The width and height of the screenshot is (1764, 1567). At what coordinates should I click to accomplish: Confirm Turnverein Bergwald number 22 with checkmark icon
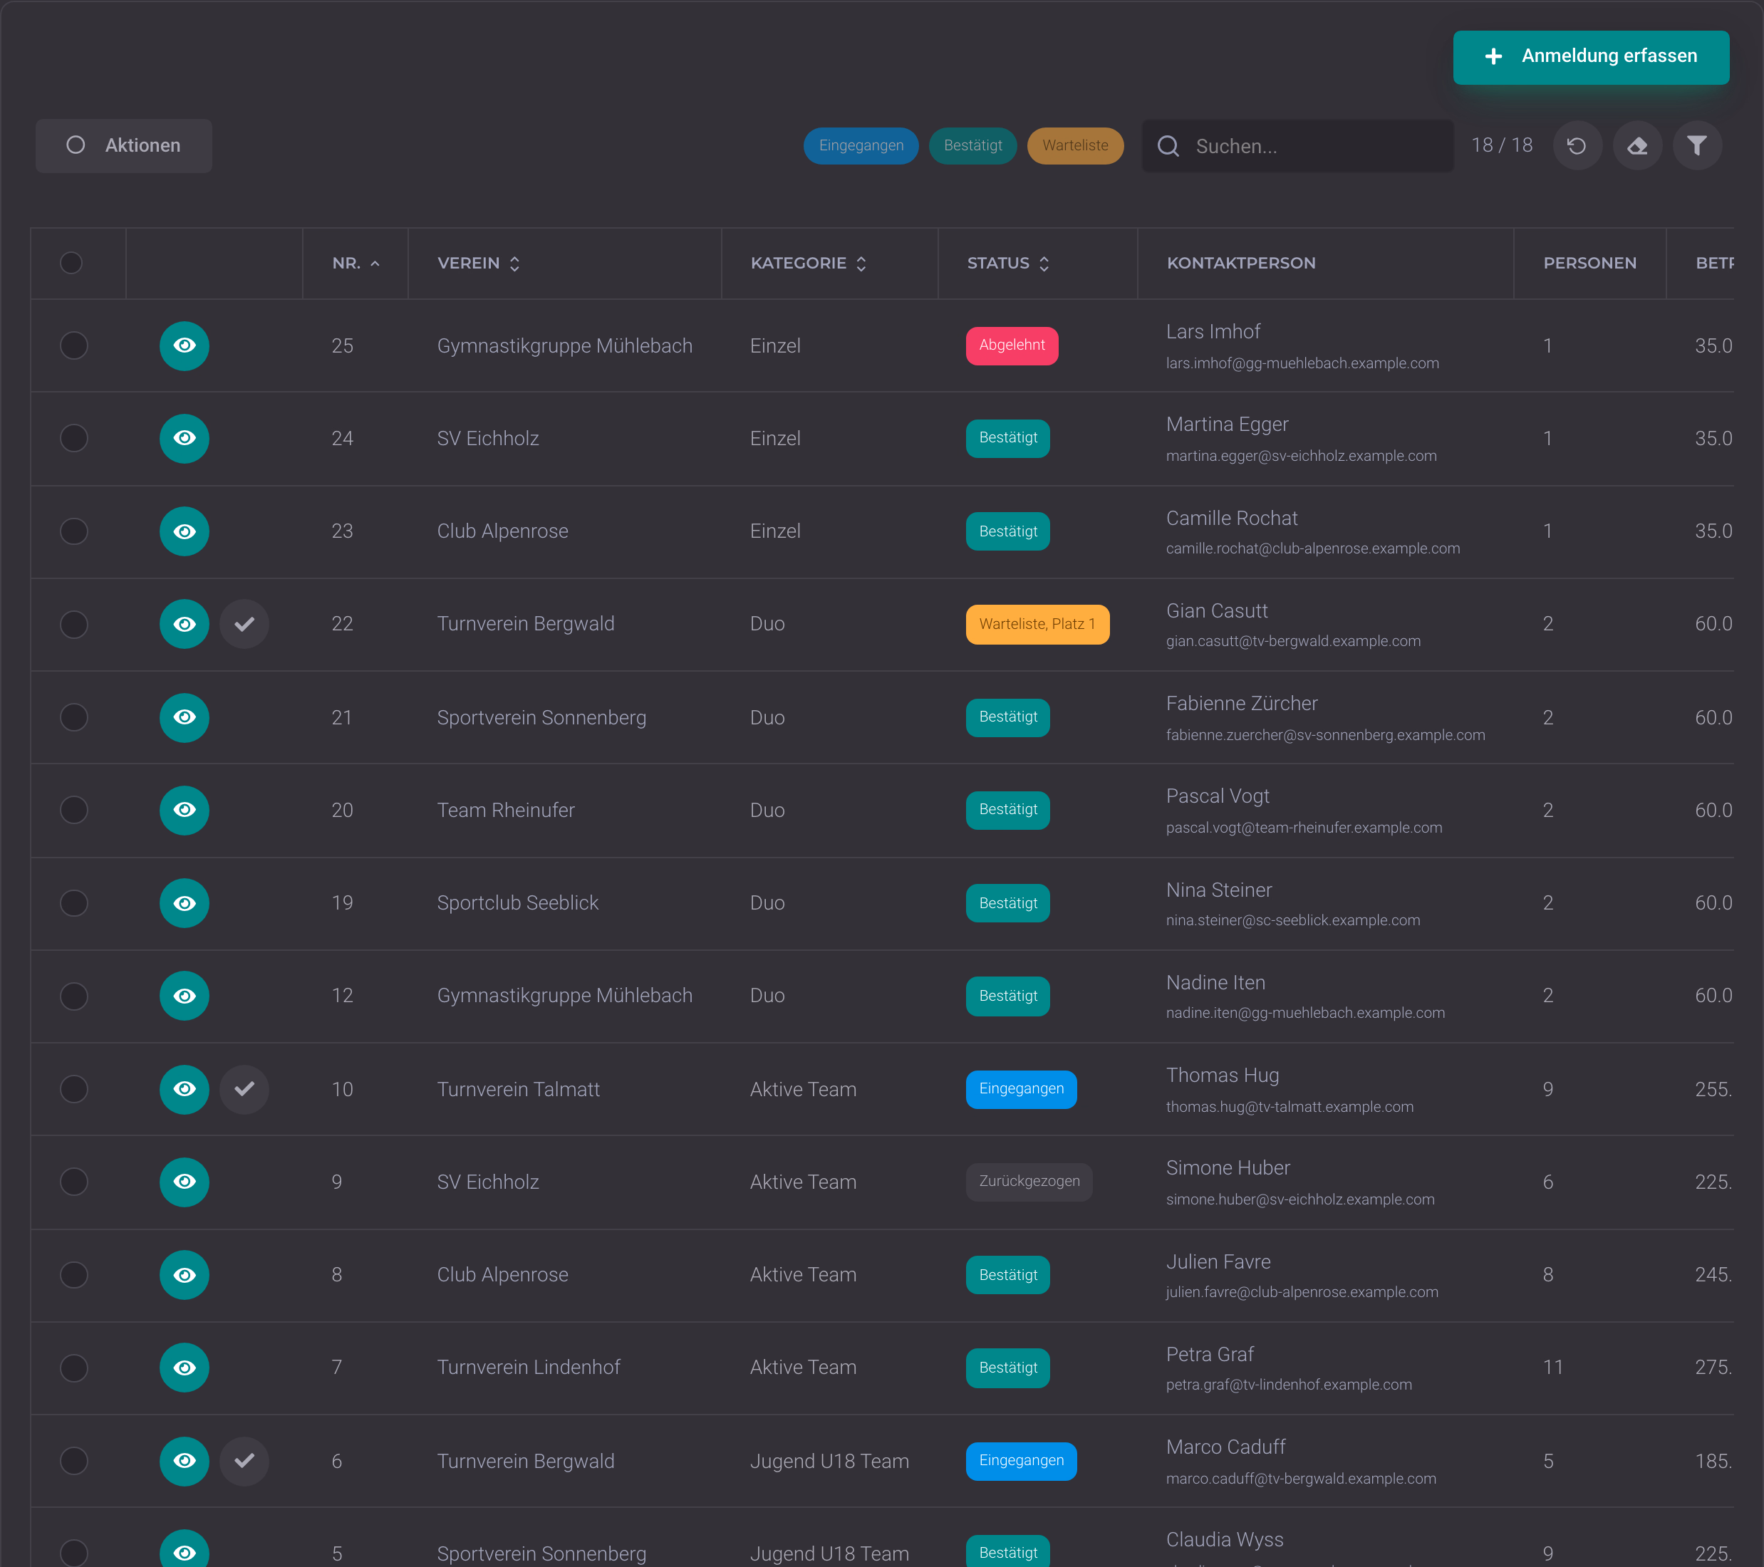pos(244,624)
